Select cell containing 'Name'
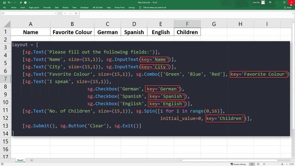The width and height of the screenshot is (295, 166). (x=30, y=32)
